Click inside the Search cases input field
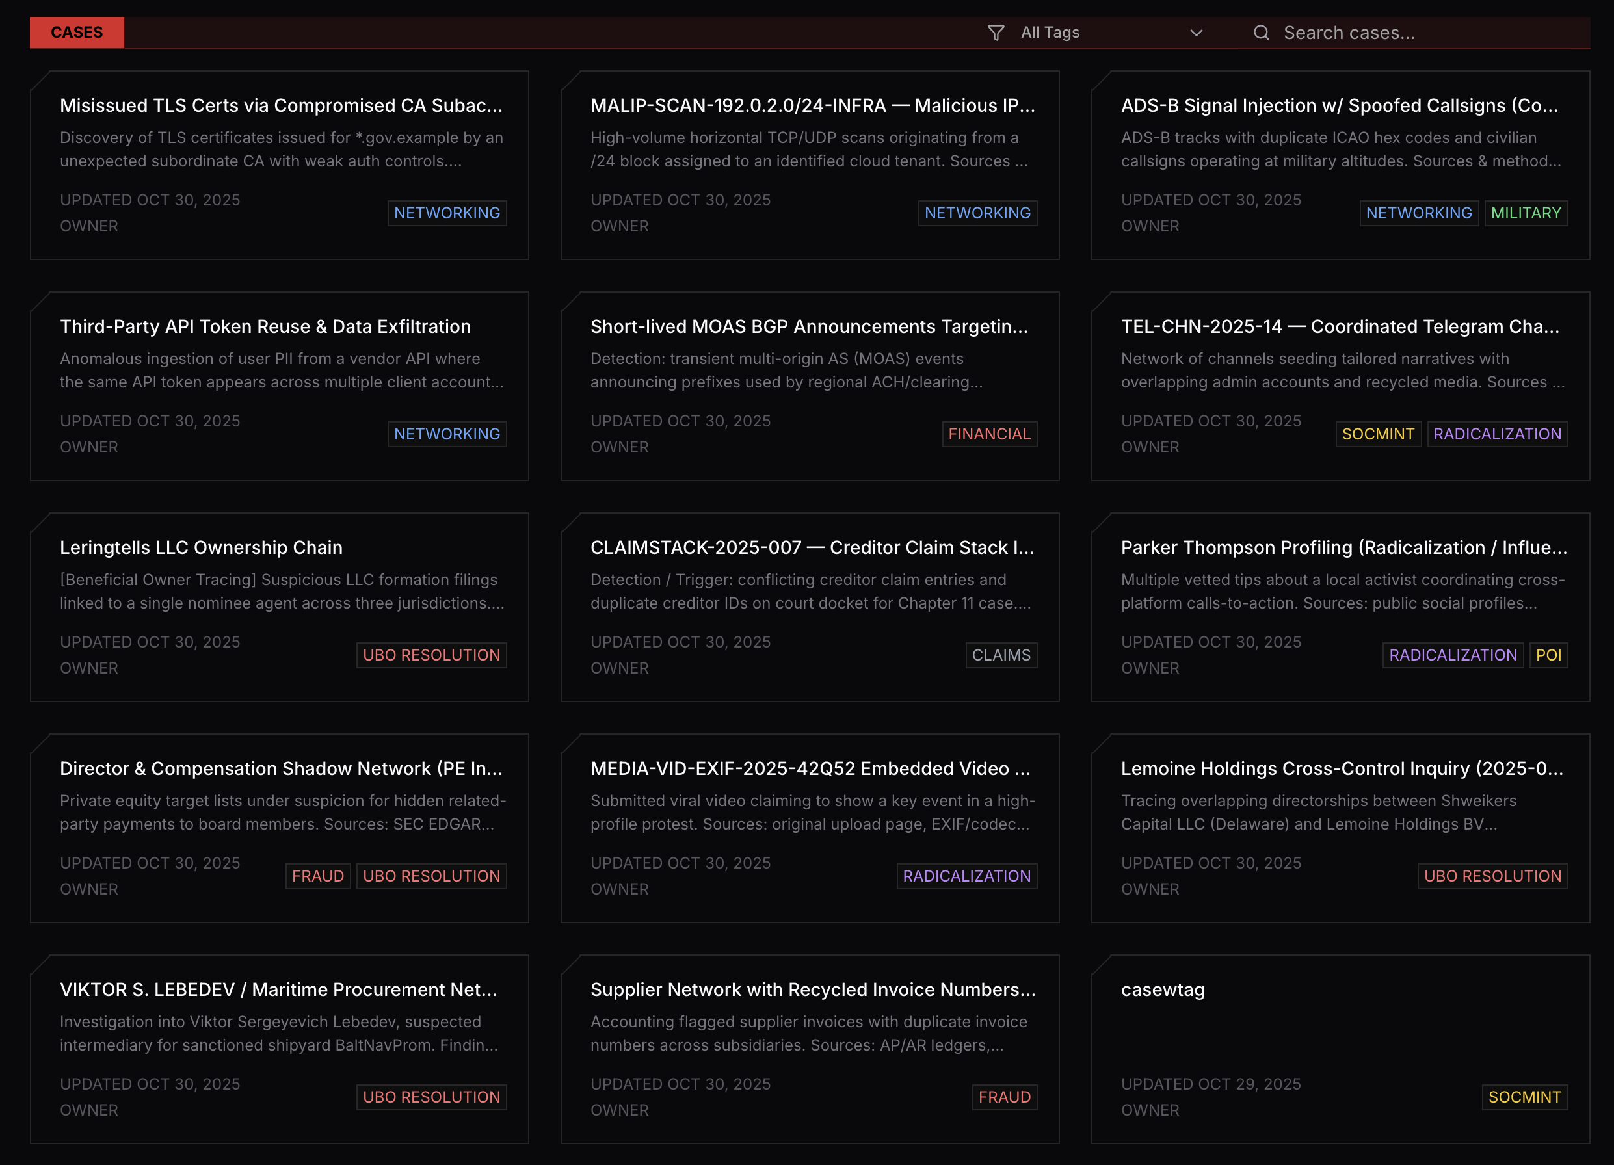 point(1388,33)
